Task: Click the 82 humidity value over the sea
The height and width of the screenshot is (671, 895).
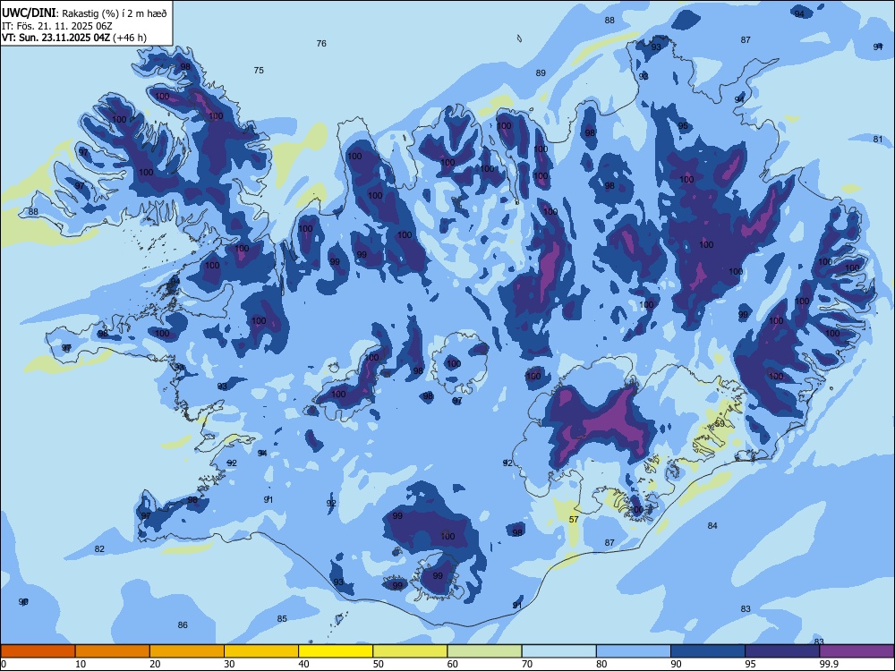Action: tap(99, 549)
